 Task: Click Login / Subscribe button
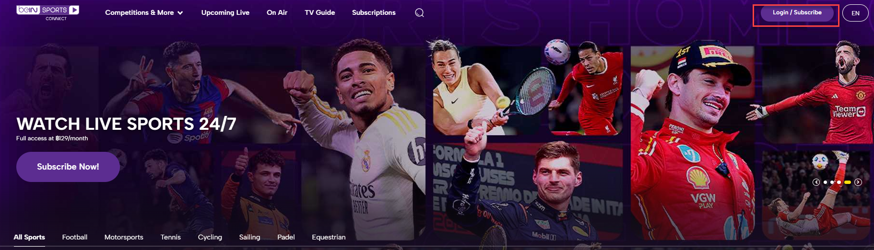(x=797, y=13)
